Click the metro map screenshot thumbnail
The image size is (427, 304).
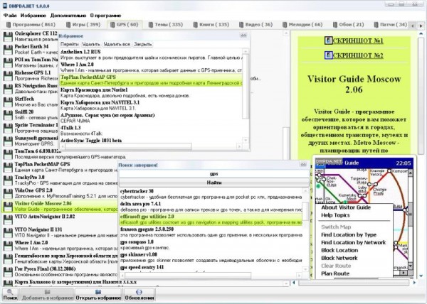click(364, 217)
